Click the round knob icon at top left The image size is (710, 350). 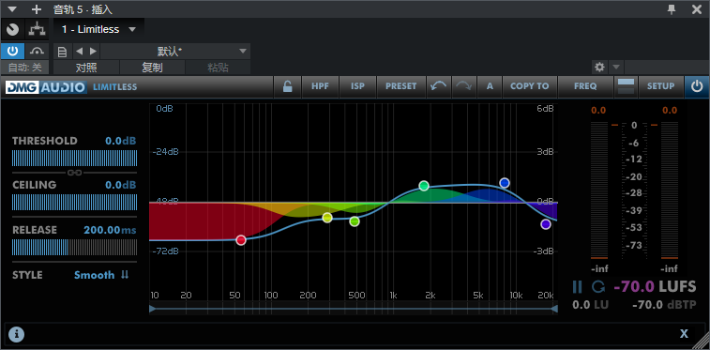tap(13, 30)
